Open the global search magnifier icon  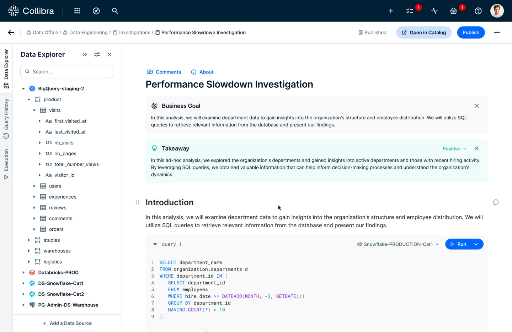pyautogui.click(x=115, y=11)
